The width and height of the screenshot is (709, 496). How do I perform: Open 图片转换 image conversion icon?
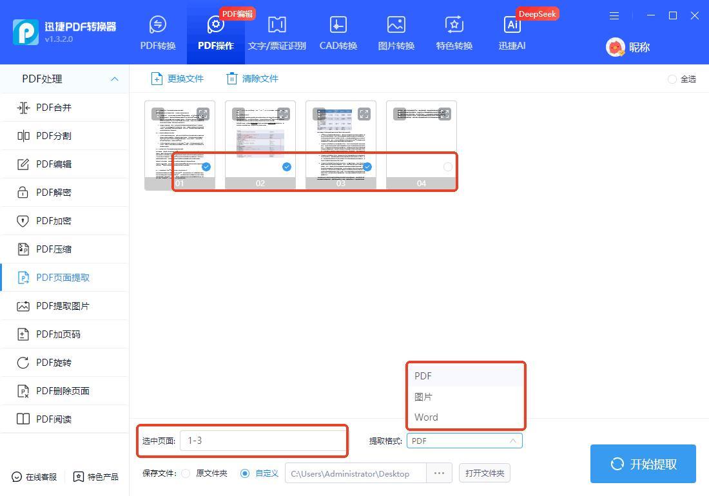pyautogui.click(x=396, y=25)
